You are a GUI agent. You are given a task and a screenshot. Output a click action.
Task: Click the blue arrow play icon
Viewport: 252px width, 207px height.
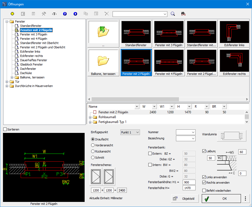tap(75, 14)
